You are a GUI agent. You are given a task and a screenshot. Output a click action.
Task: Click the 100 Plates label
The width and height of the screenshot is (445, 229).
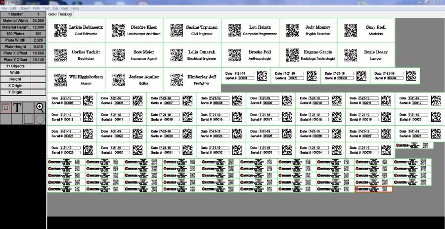click(15, 34)
